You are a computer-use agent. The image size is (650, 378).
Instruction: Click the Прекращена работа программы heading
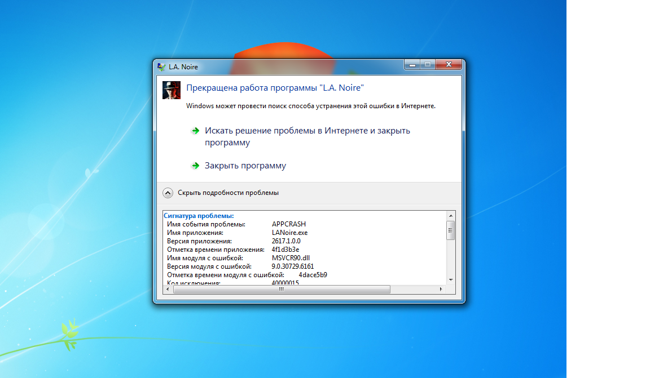pyautogui.click(x=275, y=88)
